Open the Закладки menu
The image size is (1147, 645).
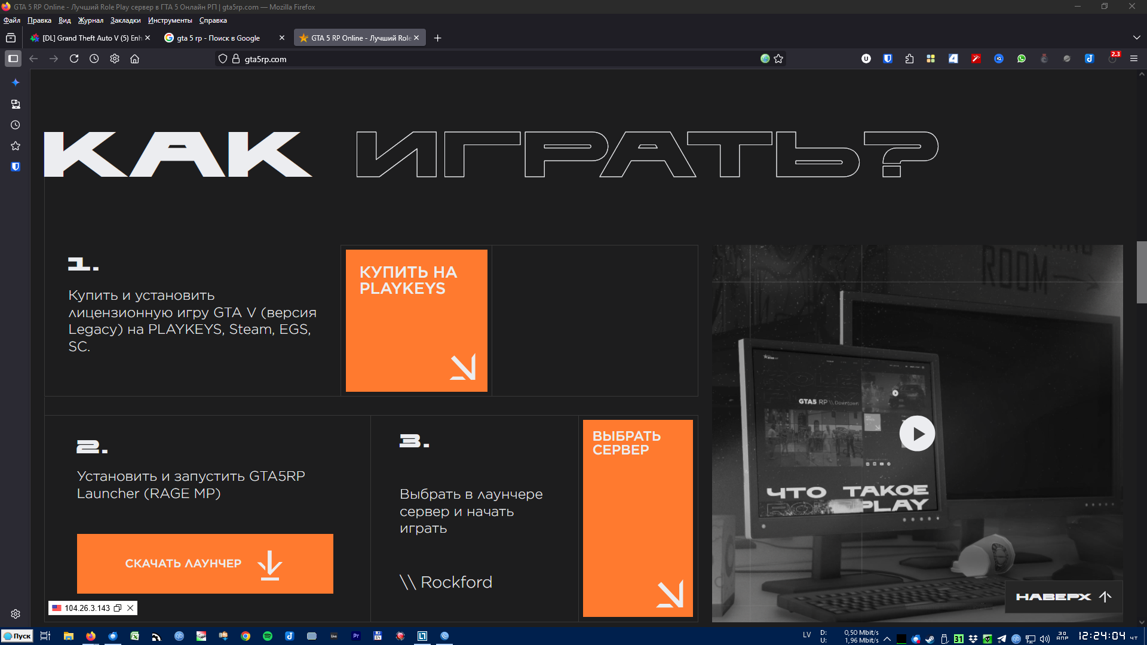coord(125,20)
